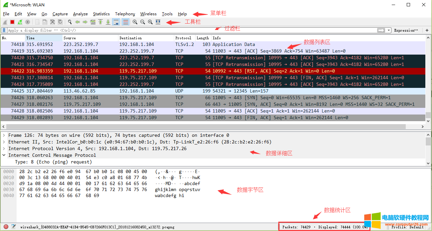Open the display filter history dropdown
The height and width of the screenshot is (231, 432).
tap(389, 30)
